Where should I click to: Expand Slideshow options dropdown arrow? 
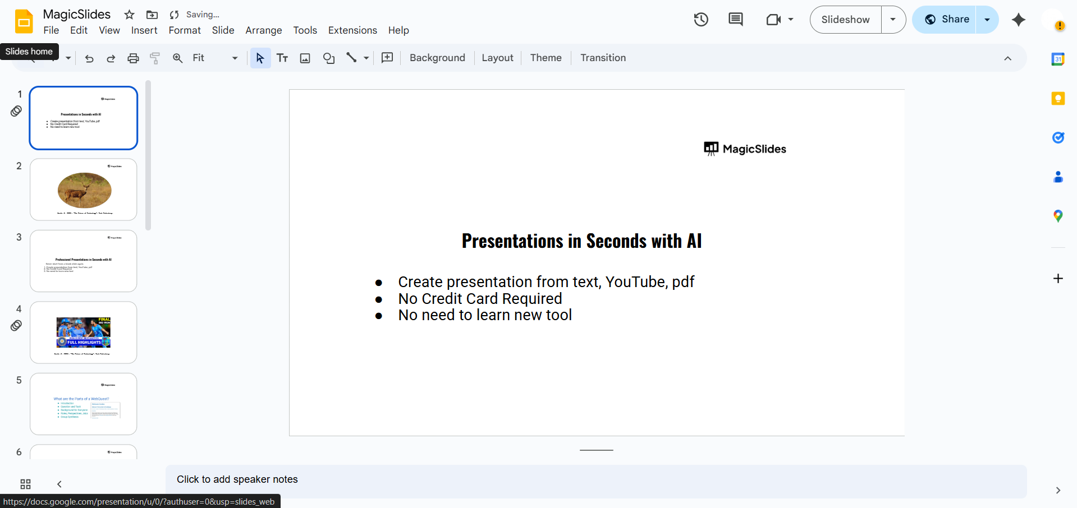pyautogui.click(x=893, y=20)
